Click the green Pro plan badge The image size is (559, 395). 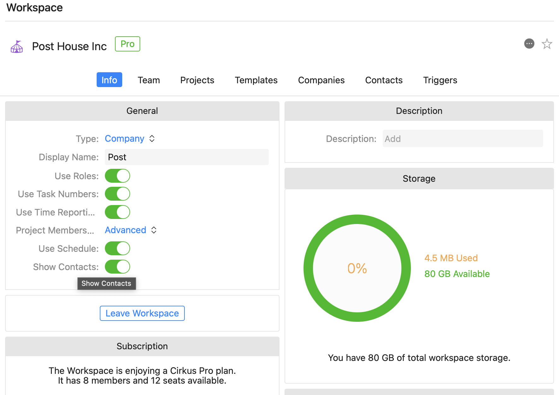pyautogui.click(x=128, y=44)
